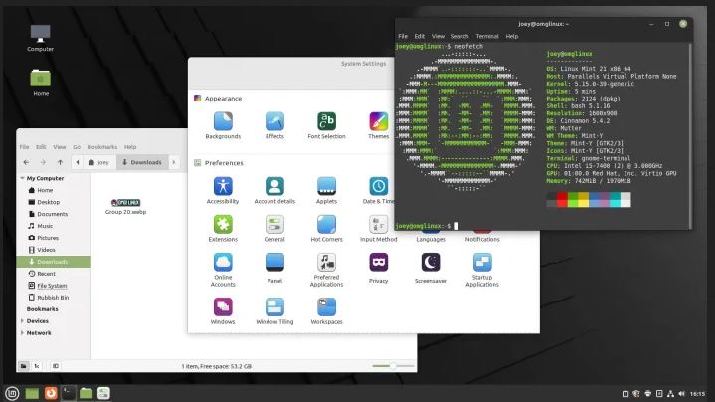Select Videos in the sidebar
This screenshot has height=402, width=715.
point(54,250)
